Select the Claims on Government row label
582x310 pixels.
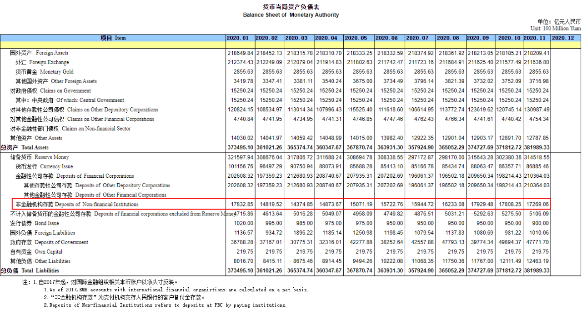click(x=44, y=90)
